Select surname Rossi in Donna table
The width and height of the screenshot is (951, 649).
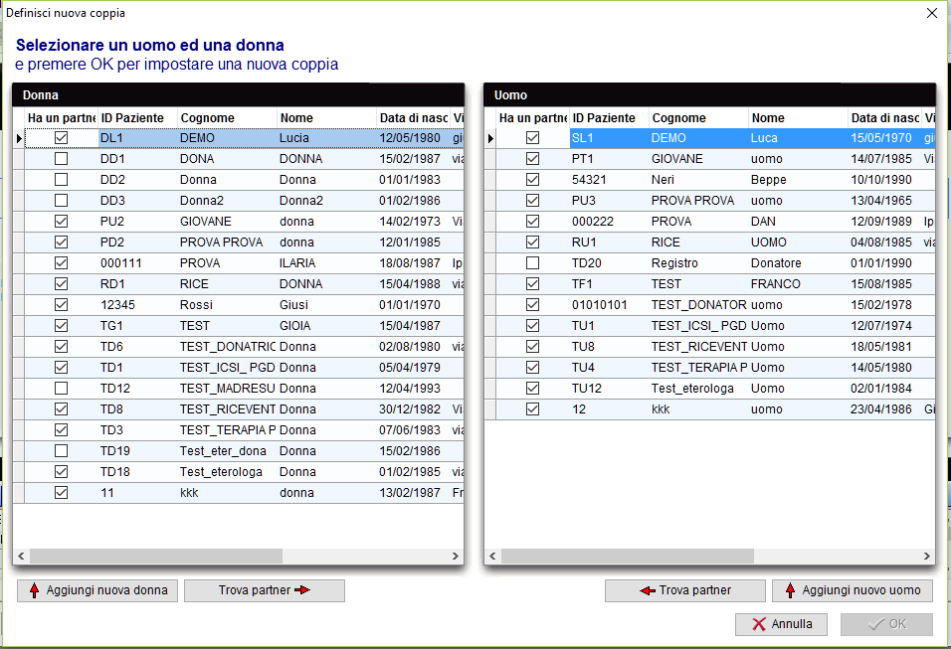(x=227, y=305)
